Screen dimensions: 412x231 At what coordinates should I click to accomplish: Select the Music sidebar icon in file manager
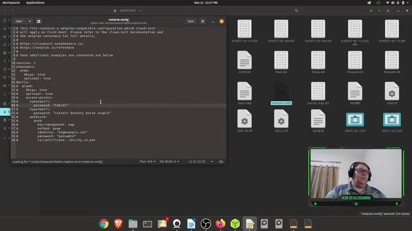(x=5, y=69)
